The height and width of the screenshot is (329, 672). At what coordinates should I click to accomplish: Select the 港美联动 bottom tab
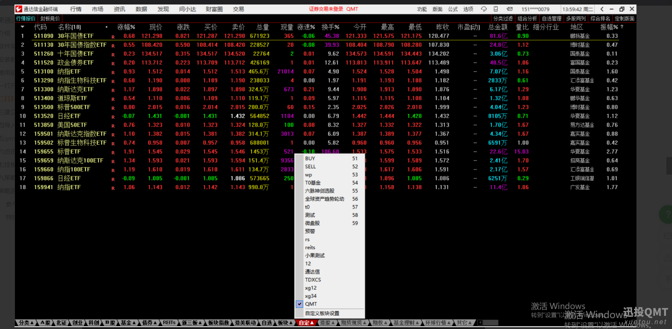(x=245, y=323)
